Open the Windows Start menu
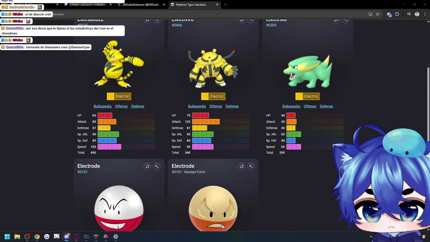 7,237
